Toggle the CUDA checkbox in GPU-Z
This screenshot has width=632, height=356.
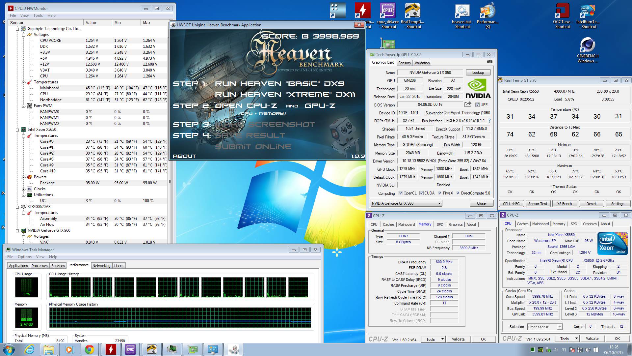[x=421, y=193]
